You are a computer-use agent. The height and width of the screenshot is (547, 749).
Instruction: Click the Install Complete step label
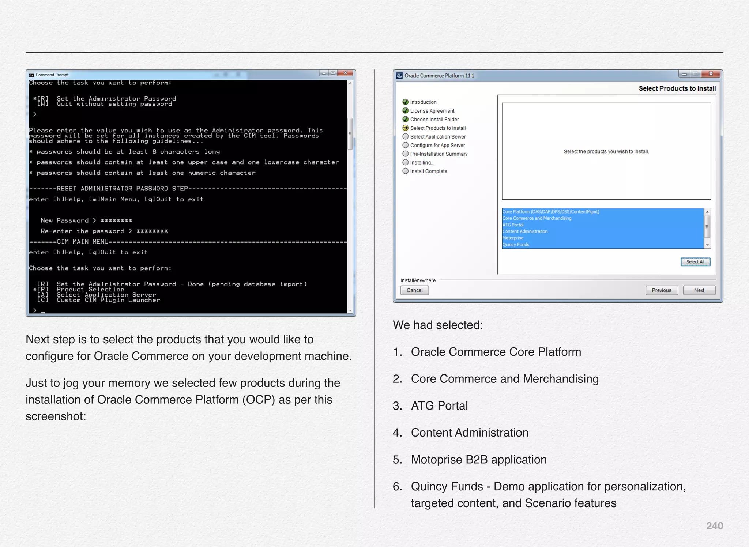429,171
